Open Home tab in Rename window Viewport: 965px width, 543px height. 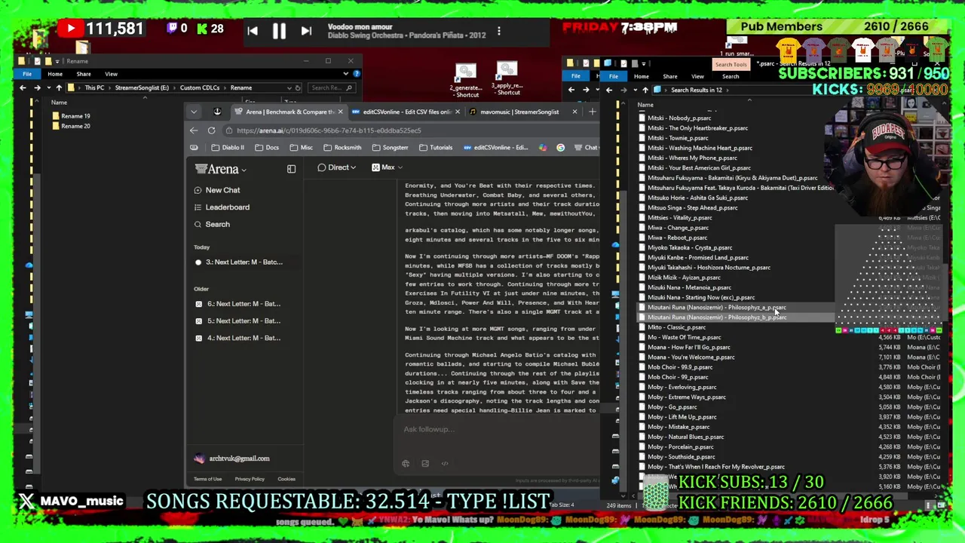pyautogui.click(x=55, y=74)
